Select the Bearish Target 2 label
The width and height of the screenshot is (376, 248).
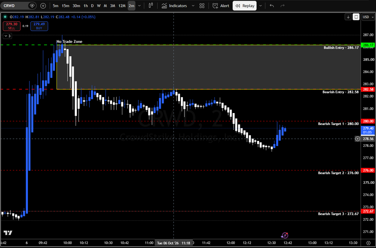pos(338,173)
